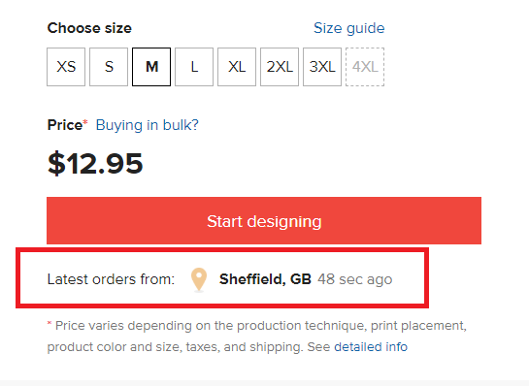Click the price varies disclaimer text
This screenshot has height=386, width=529.
point(257,337)
